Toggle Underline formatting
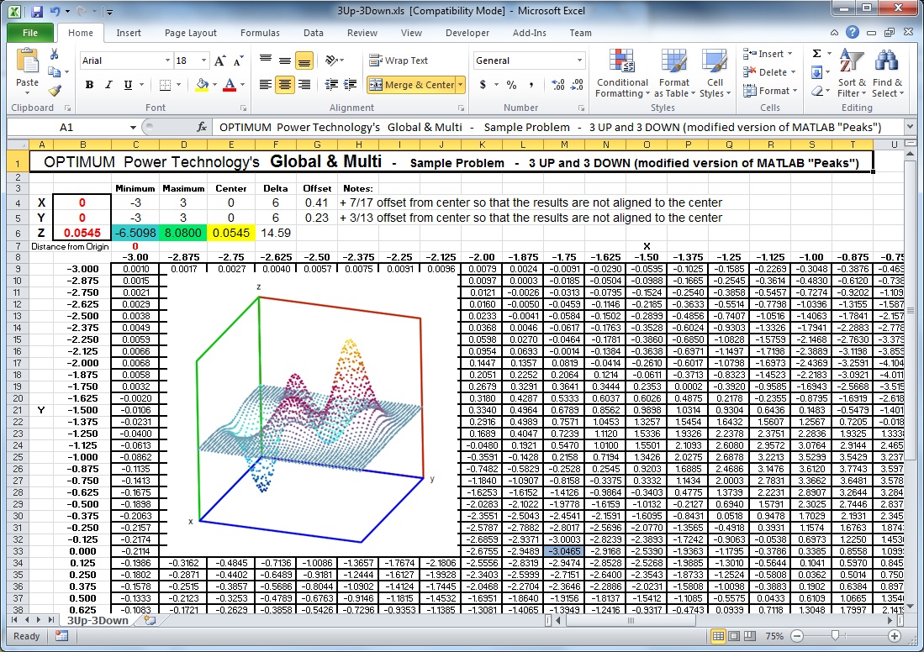Image resolution: width=924 pixels, height=652 pixels. 128,85
